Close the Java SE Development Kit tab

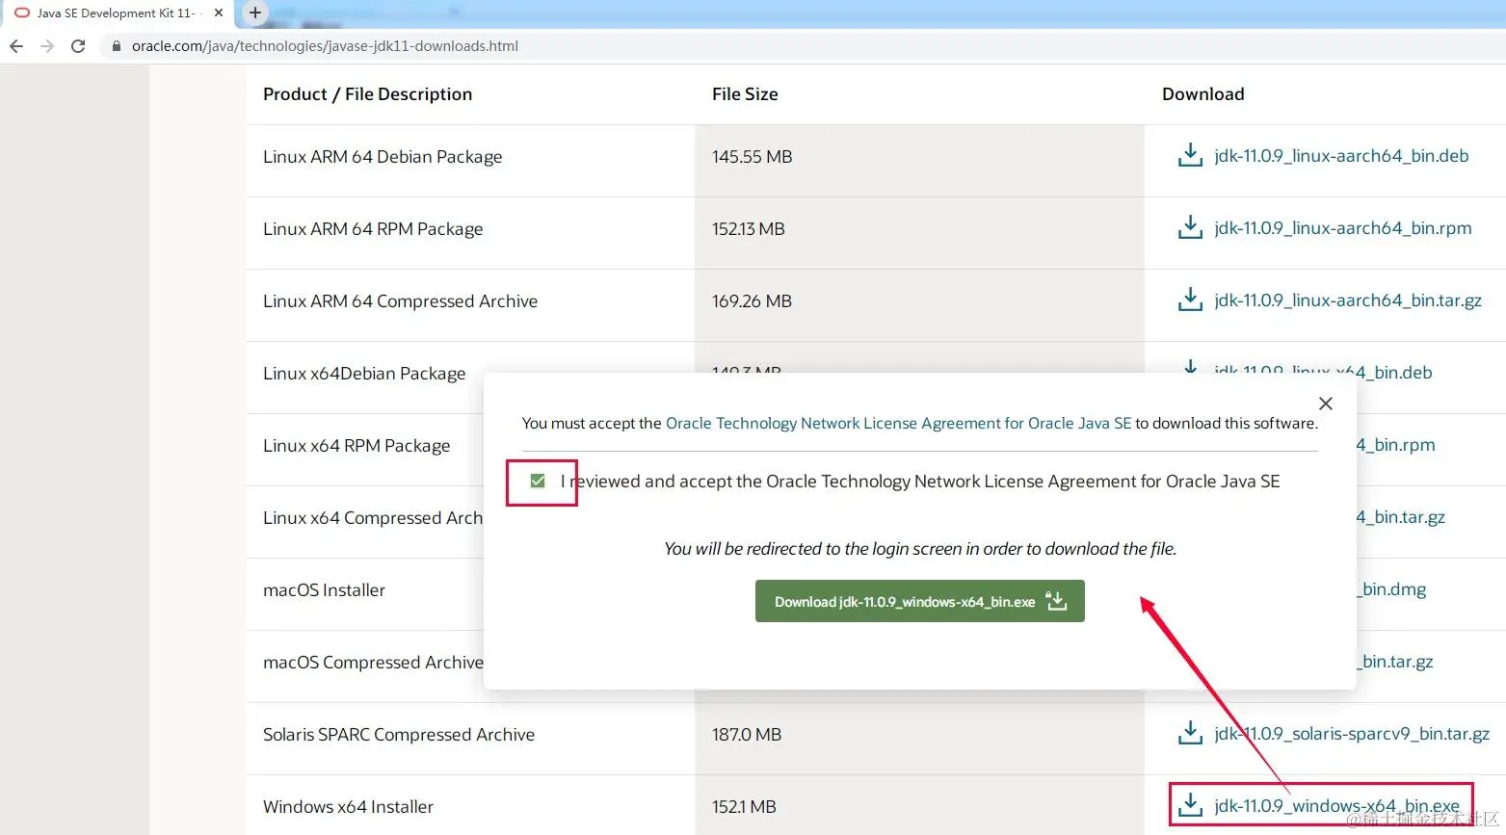point(219,13)
